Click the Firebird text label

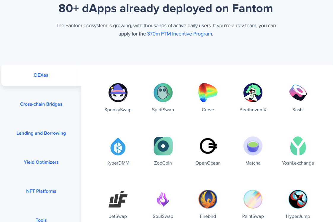tap(208, 216)
